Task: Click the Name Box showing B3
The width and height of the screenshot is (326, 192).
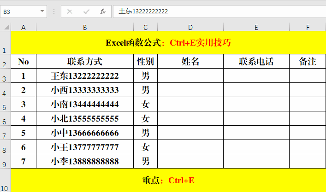Action: click(23, 12)
